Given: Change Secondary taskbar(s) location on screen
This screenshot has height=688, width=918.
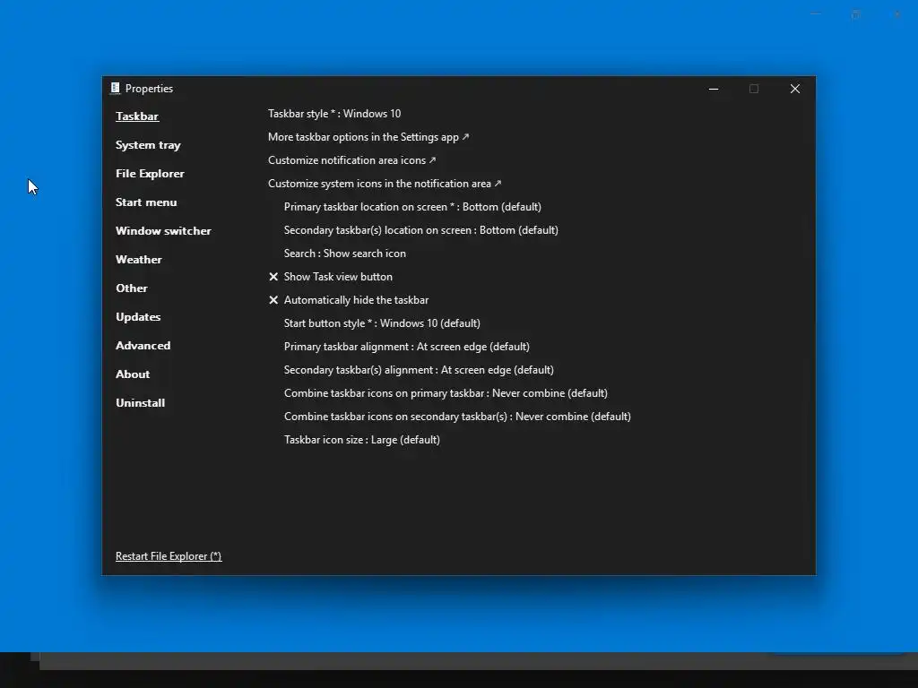Looking at the screenshot, I should [x=421, y=230].
